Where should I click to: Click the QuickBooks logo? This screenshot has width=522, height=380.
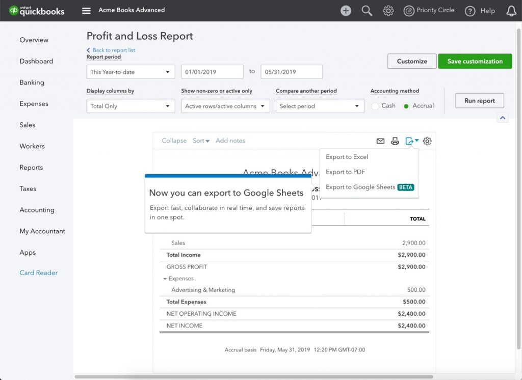(x=37, y=11)
